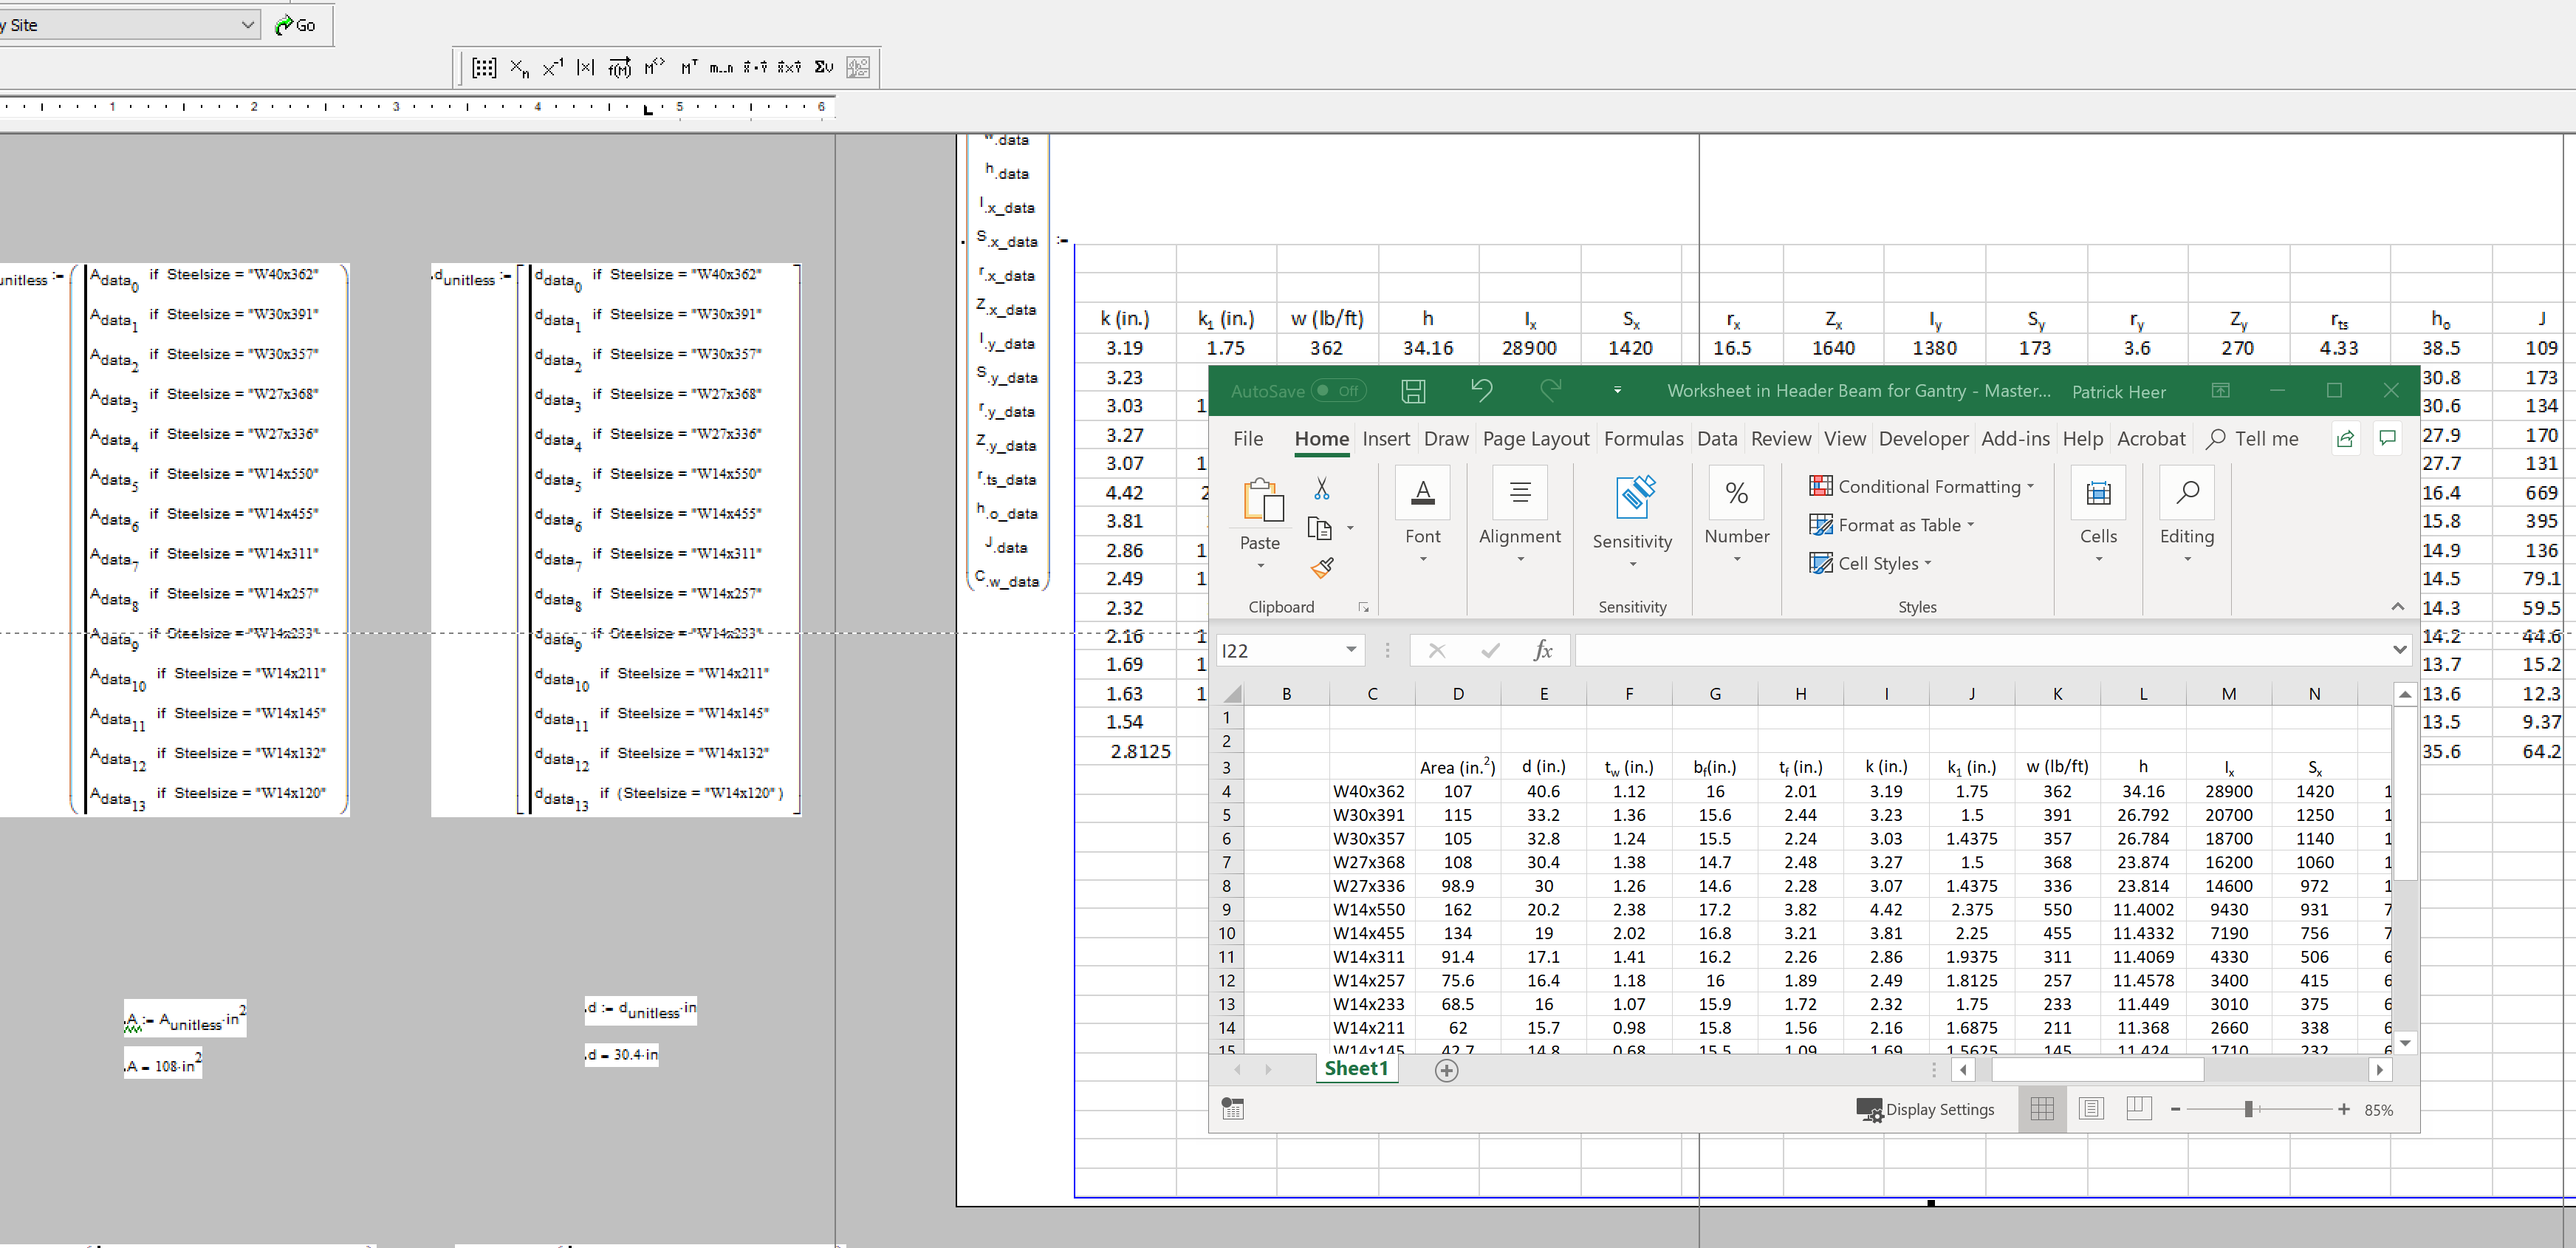This screenshot has height=1248, width=2576.
Task: Select the cross product icon on Matrix toolbar
Action: point(789,68)
